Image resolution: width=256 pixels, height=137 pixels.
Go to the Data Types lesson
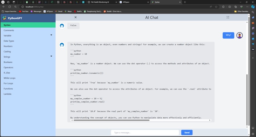[x=28, y=41]
